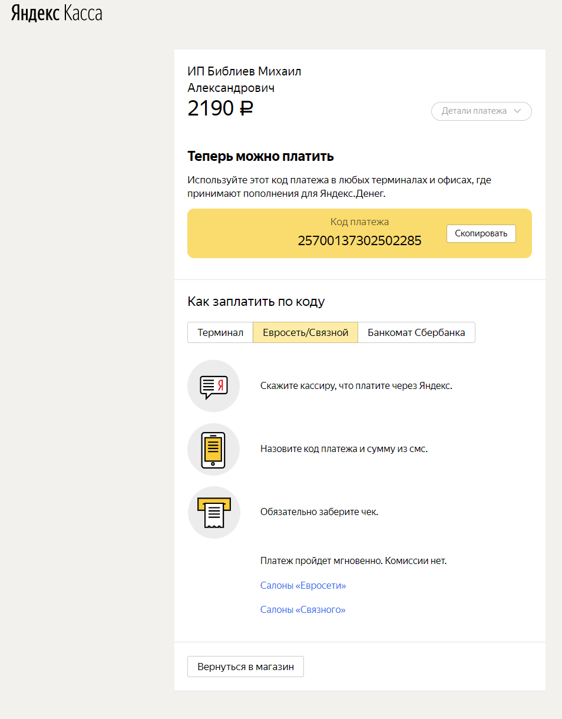Viewport: 562px width, 719px height.
Task: Open the Салоны «Евросети» link
Action: click(x=303, y=586)
